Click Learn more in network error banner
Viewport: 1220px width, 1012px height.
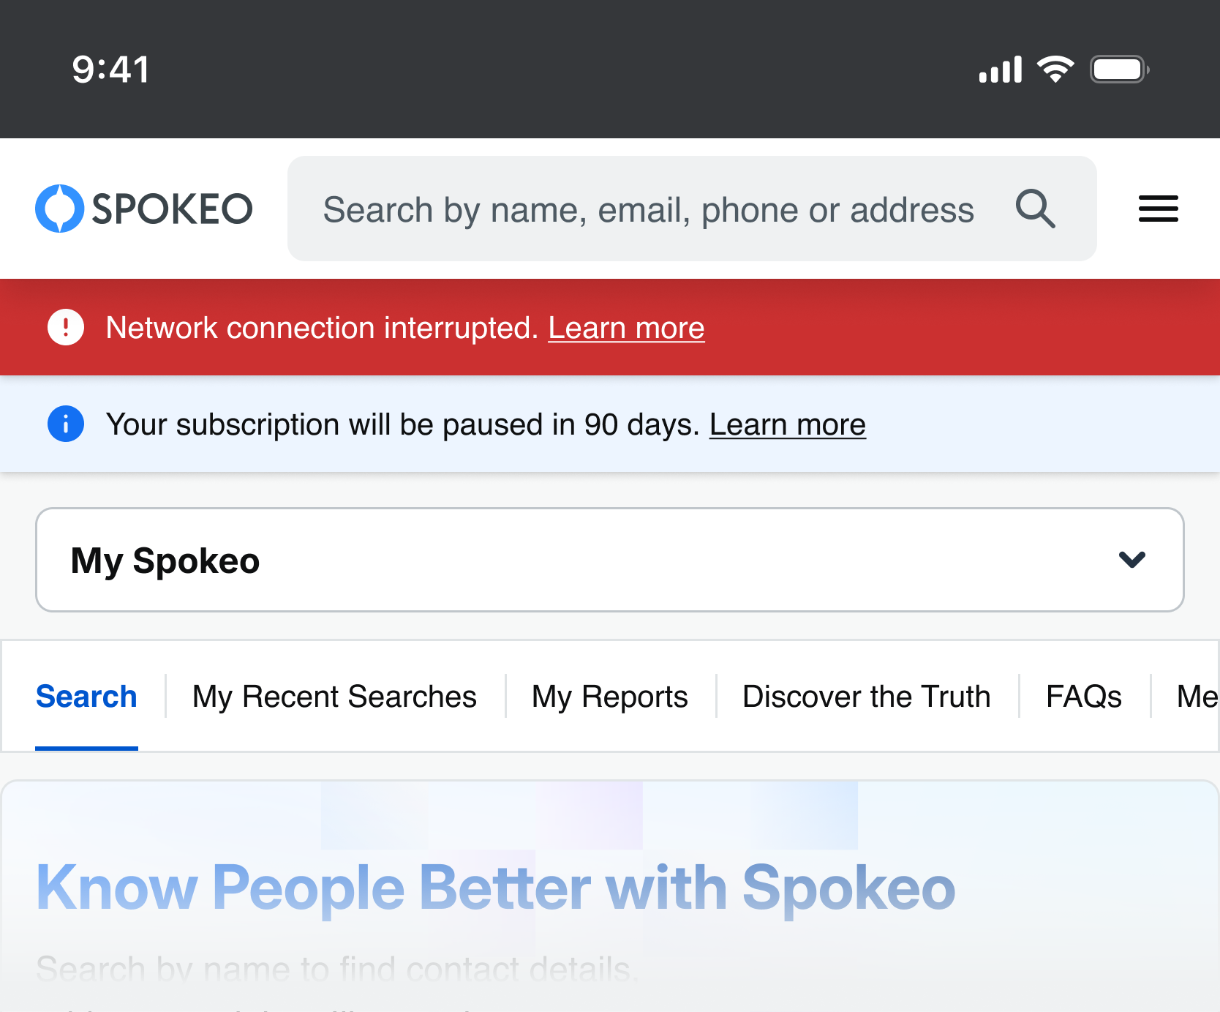coord(626,328)
